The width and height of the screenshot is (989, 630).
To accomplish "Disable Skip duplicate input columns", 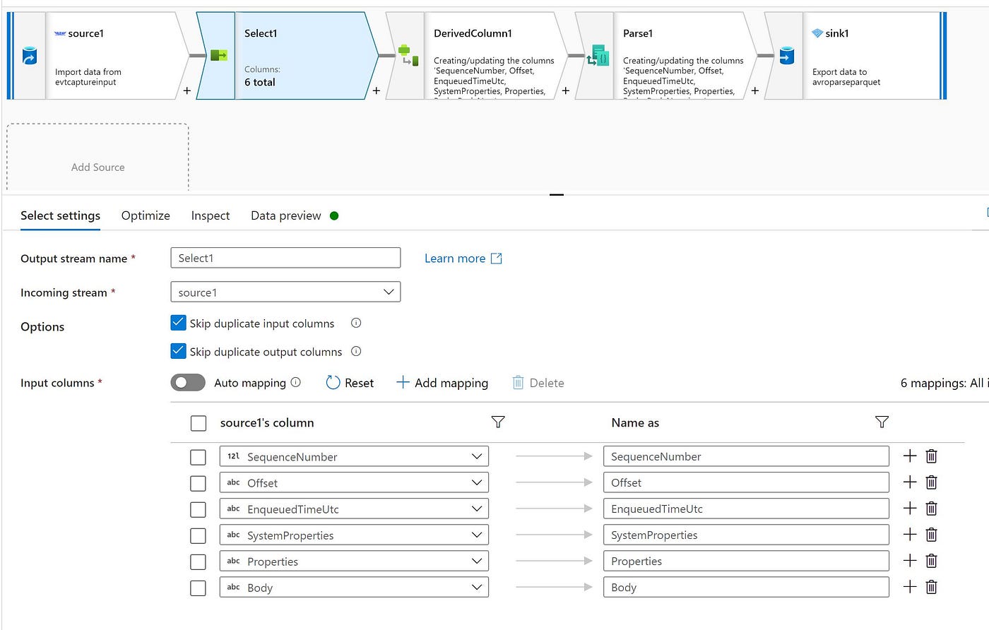I will pos(178,322).
